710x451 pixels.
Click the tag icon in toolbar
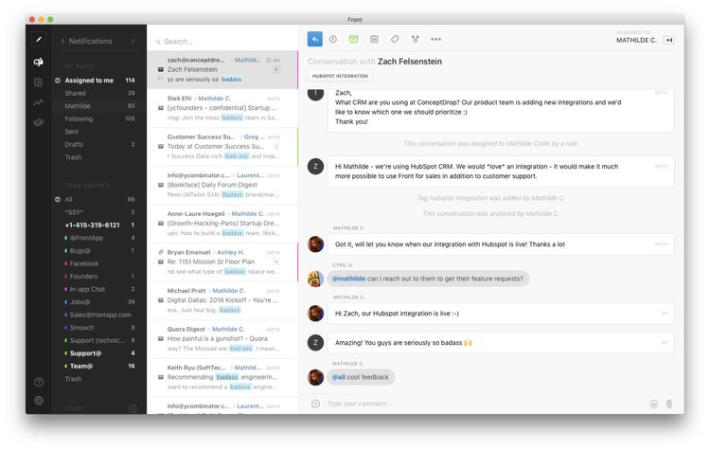[395, 39]
